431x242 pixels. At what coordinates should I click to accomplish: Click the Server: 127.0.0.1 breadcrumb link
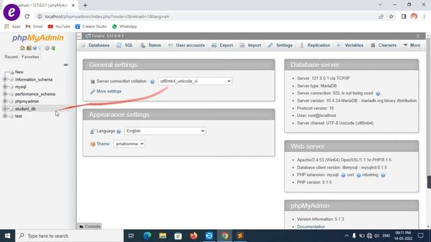coord(108,36)
